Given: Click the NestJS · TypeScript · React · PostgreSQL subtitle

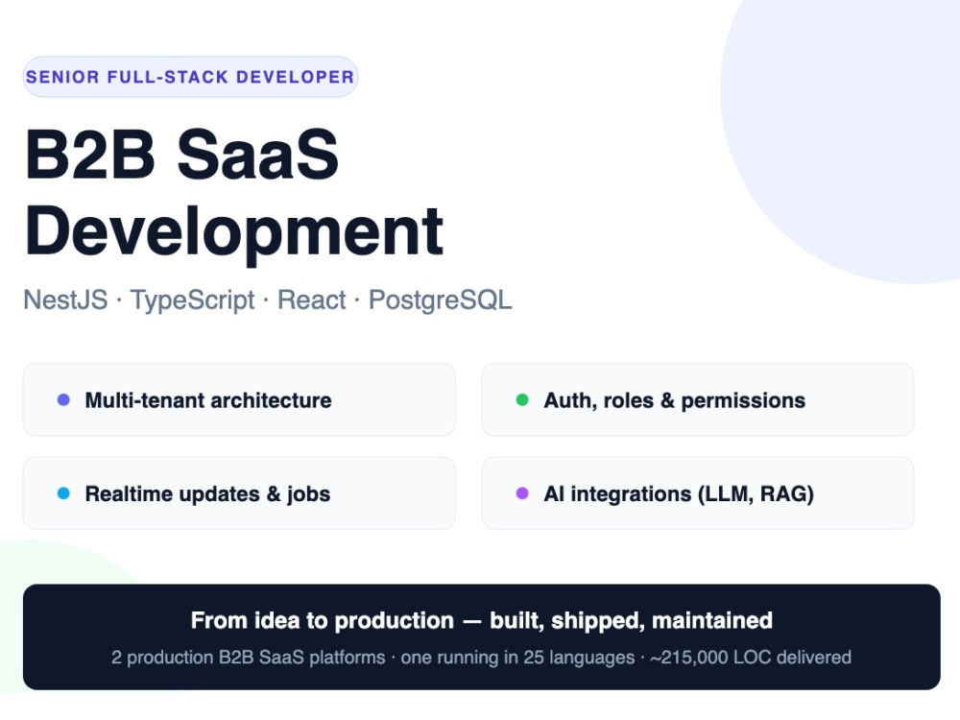Looking at the screenshot, I should coord(268,300).
